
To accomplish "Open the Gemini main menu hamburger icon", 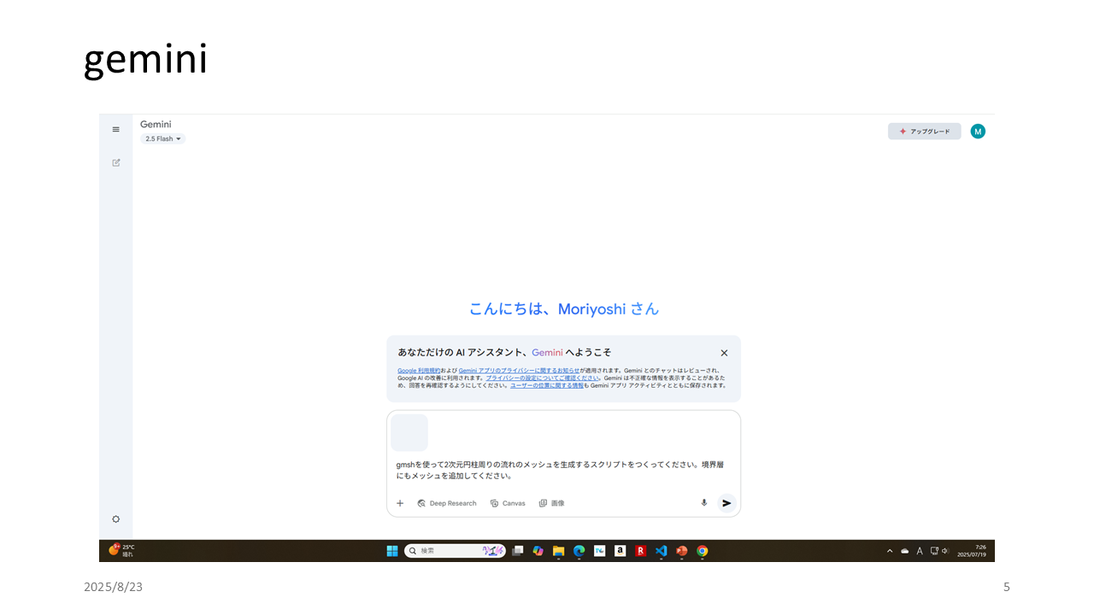I will (x=116, y=130).
